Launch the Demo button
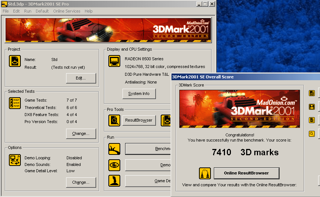Screen dimensions: 320x197 point(148,165)
